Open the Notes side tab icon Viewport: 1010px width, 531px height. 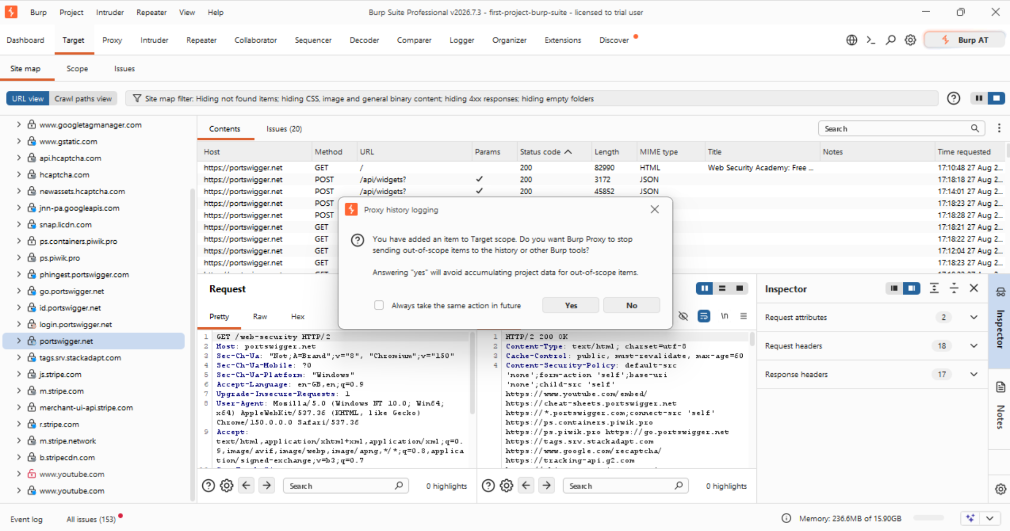coord(1000,387)
